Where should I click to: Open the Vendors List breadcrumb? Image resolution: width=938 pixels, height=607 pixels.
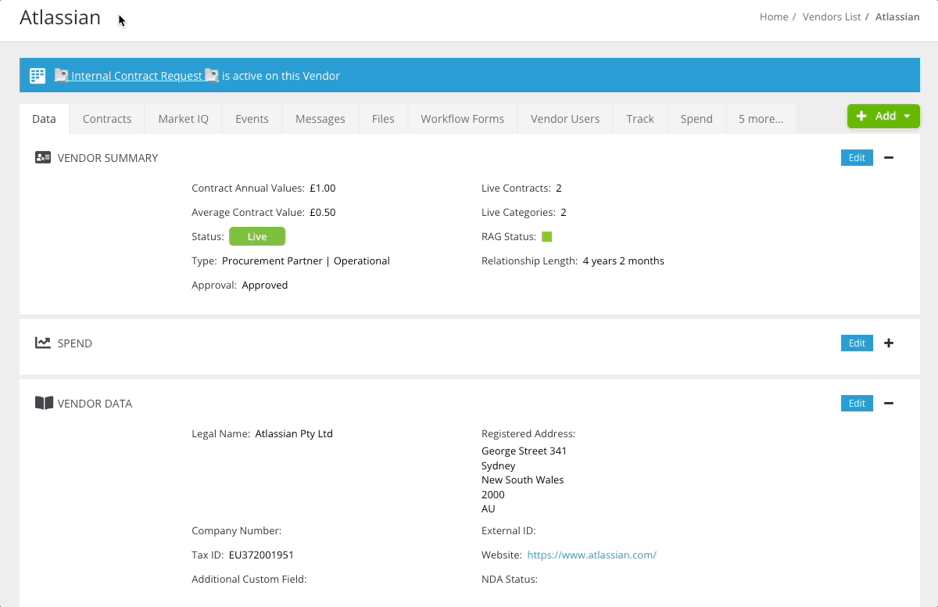tap(832, 16)
